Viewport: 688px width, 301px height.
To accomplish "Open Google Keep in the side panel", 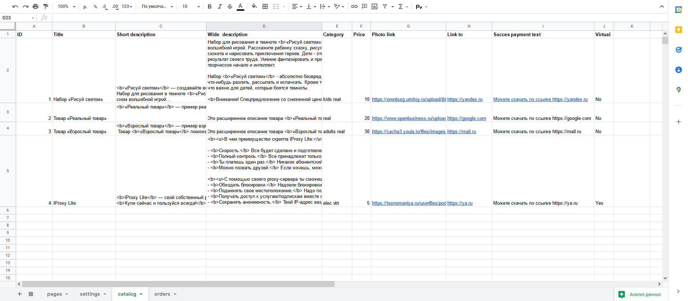I will pos(678,30).
